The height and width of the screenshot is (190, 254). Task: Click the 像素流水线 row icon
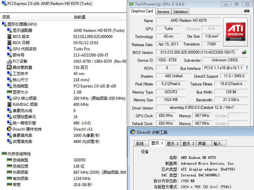point(9,110)
